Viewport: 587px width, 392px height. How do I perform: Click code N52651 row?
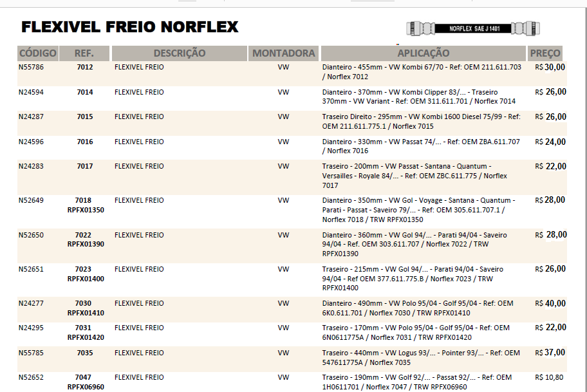click(31, 269)
